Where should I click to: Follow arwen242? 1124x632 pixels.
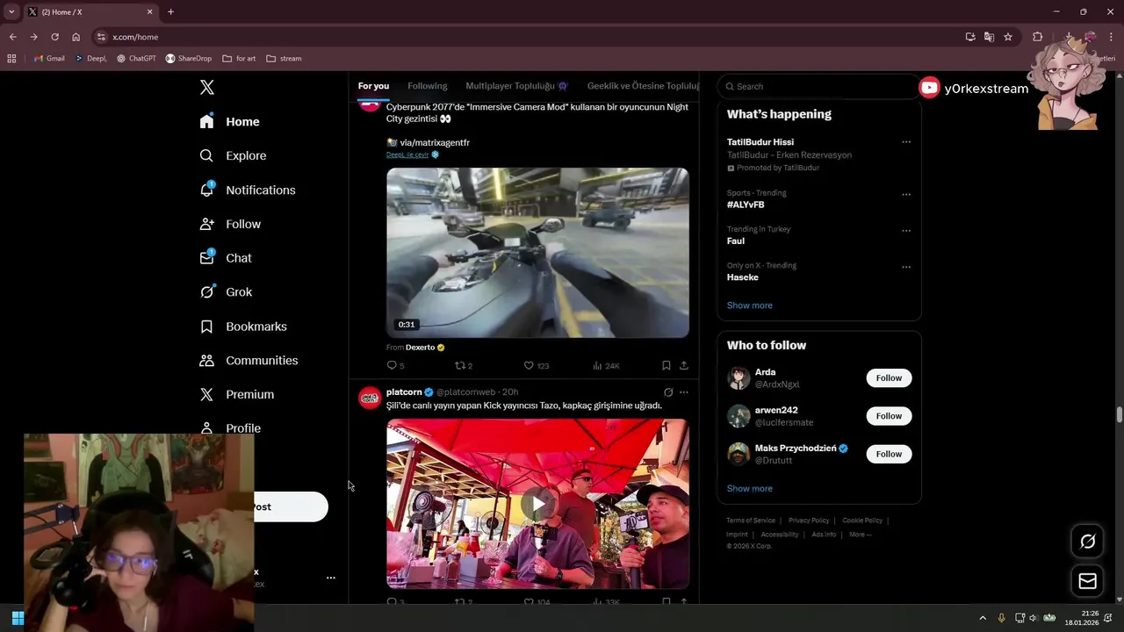click(x=889, y=416)
